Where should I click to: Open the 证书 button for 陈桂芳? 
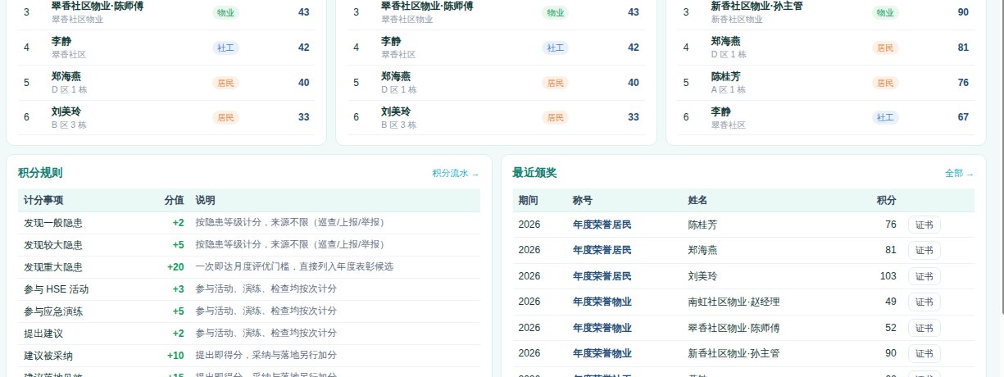tap(924, 225)
